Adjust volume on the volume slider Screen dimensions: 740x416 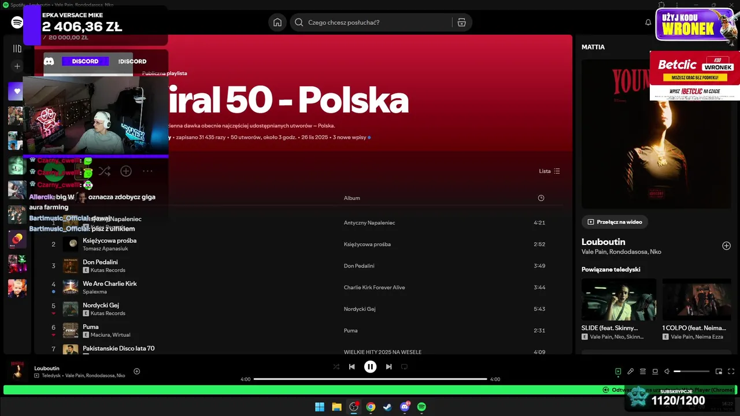[691, 372]
